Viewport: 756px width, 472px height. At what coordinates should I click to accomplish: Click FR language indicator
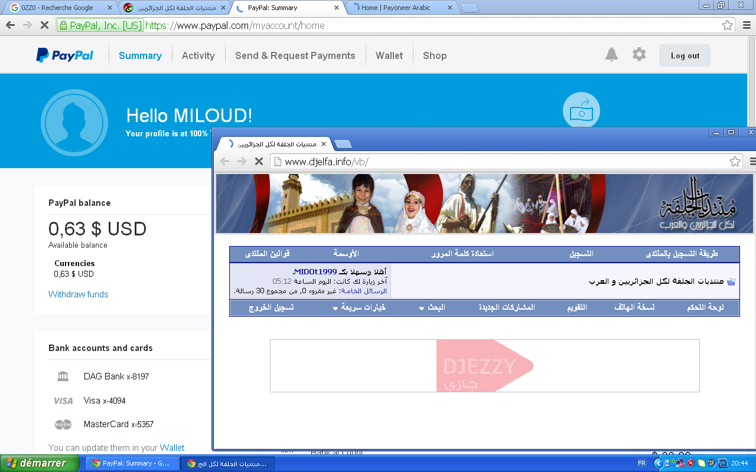click(x=641, y=463)
